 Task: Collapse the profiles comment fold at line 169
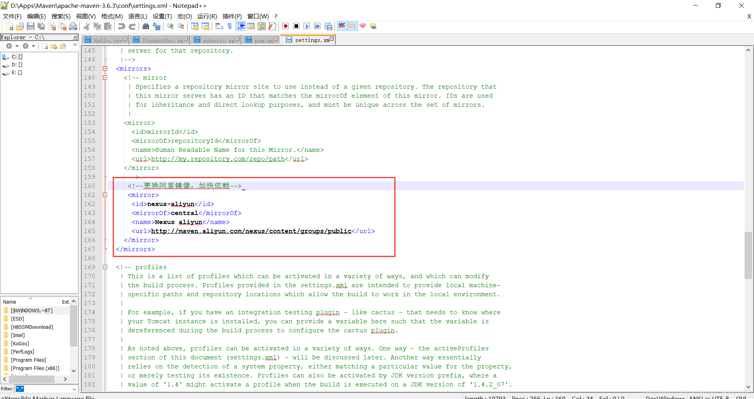click(105, 267)
